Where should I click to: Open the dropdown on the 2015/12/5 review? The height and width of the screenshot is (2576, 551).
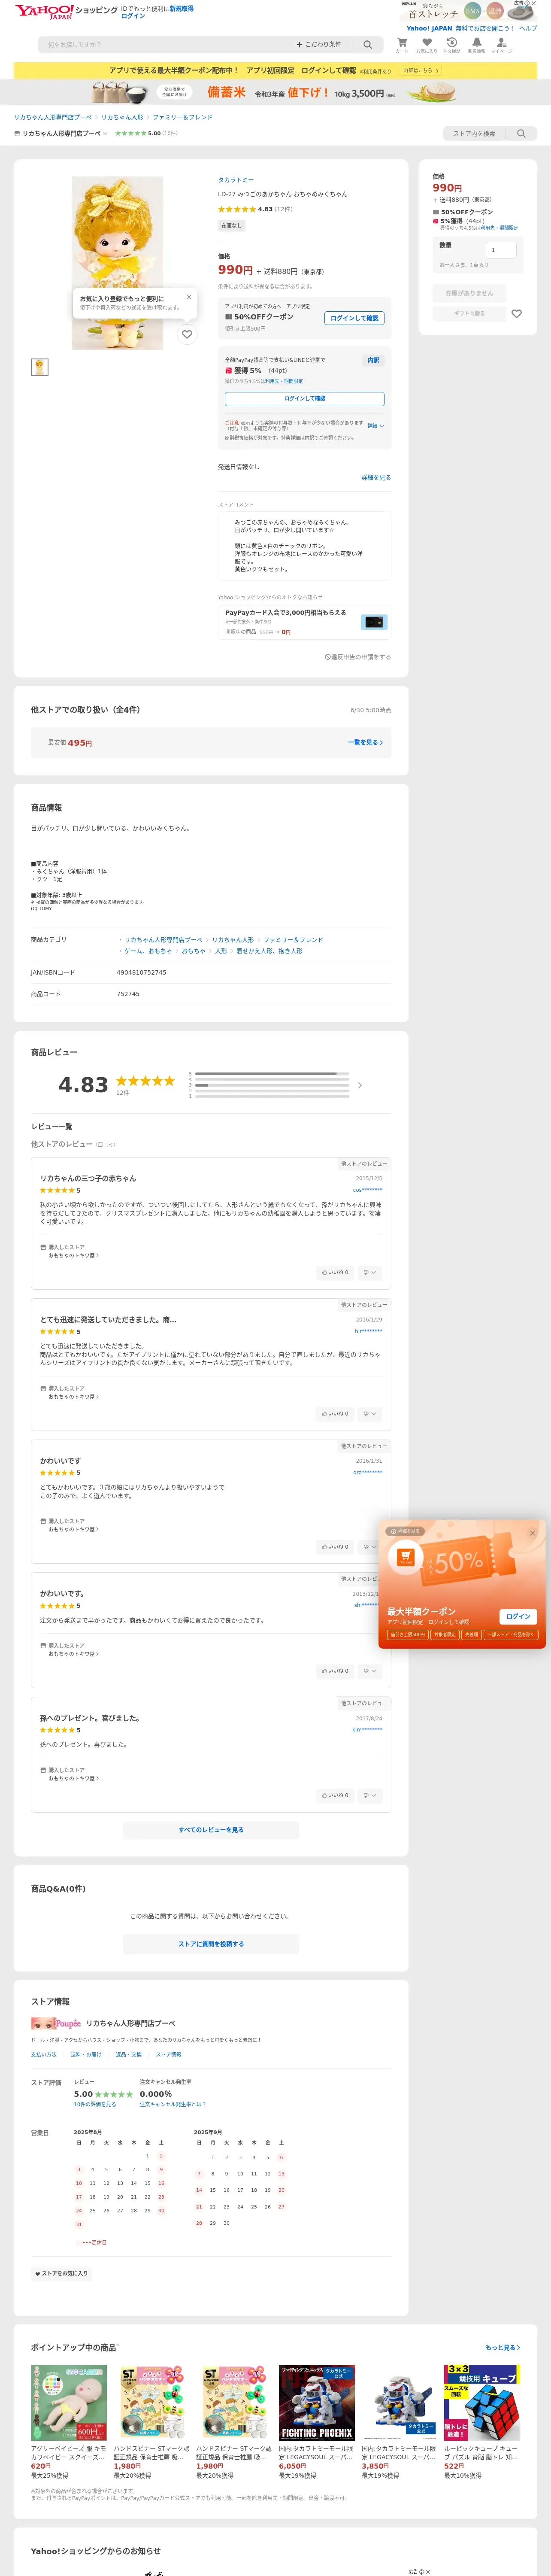(369, 1272)
